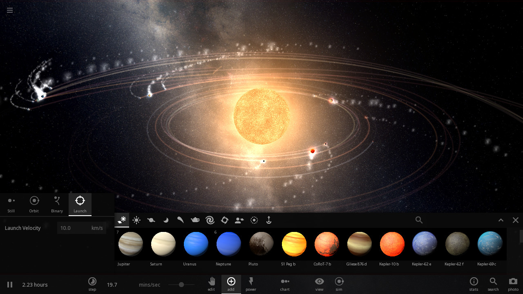The width and height of the screenshot is (523, 294).
Task: Select the human figure category icon
Action: (239, 220)
